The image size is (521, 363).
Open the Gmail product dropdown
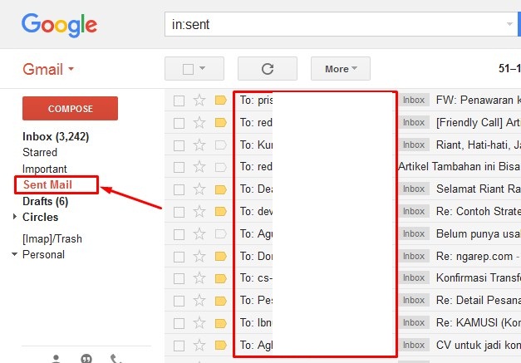(x=48, y=70)
